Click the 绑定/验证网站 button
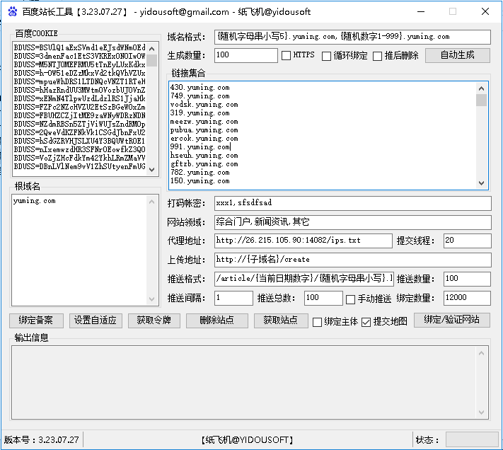Viewport: 503px width, 450px height. click(452, 320)
